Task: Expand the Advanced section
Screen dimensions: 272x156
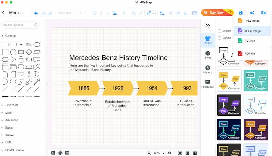Action: [2, 120]
